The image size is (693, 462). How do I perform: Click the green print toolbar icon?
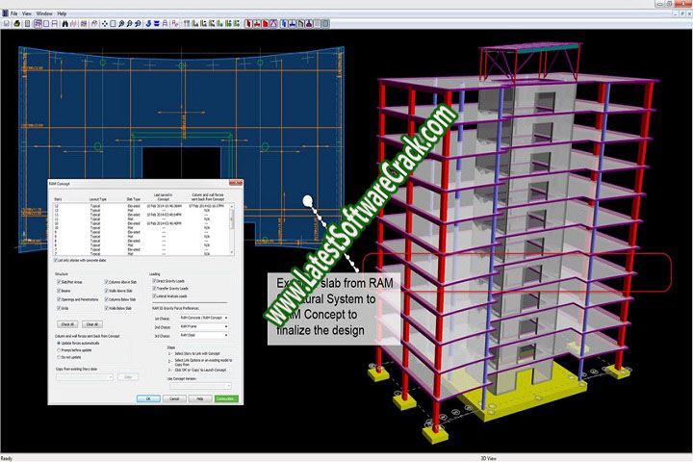pyautogui.click(x=16, y=23)
